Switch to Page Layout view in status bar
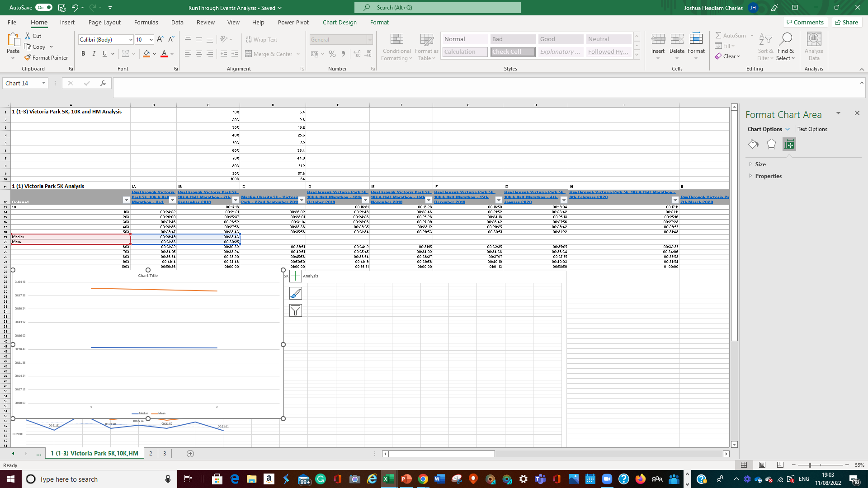This screenshot has width=868, height=488. [x=762, y=465]
